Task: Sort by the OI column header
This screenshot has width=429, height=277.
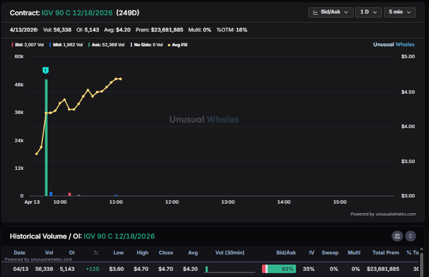Action: [72, 253]
